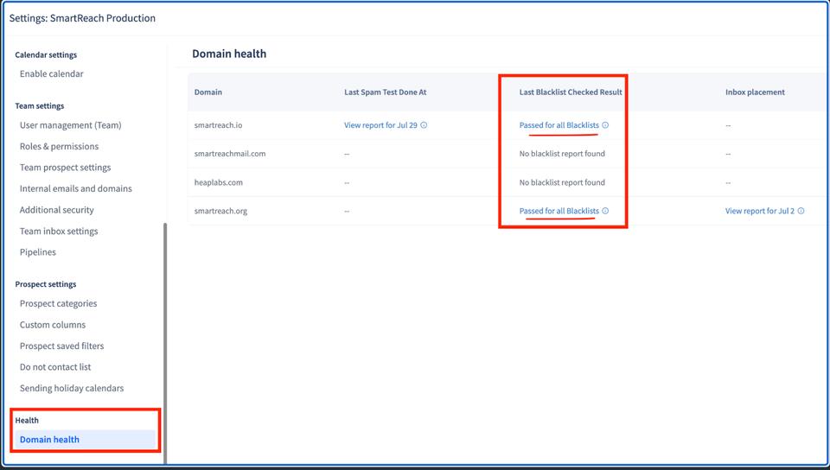Go to User management (Team)
This screenshot has width=830, height=470.
click(70, 125)
